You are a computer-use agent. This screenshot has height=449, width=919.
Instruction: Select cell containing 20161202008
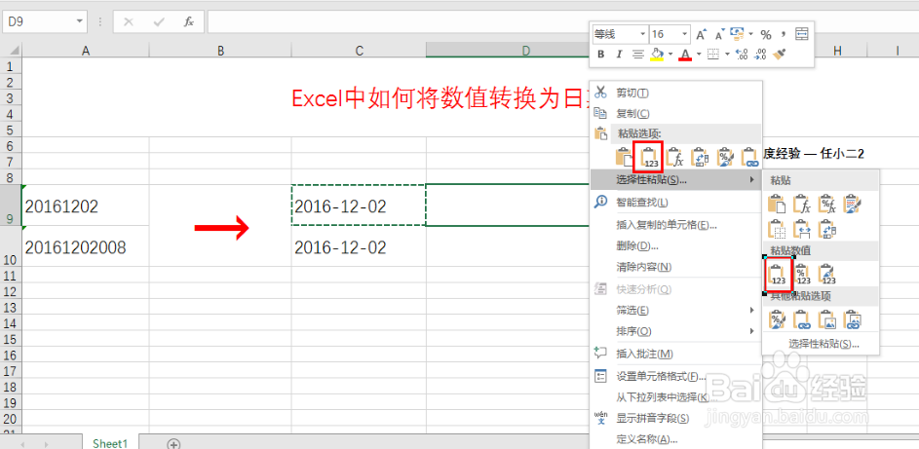point(86,247)
